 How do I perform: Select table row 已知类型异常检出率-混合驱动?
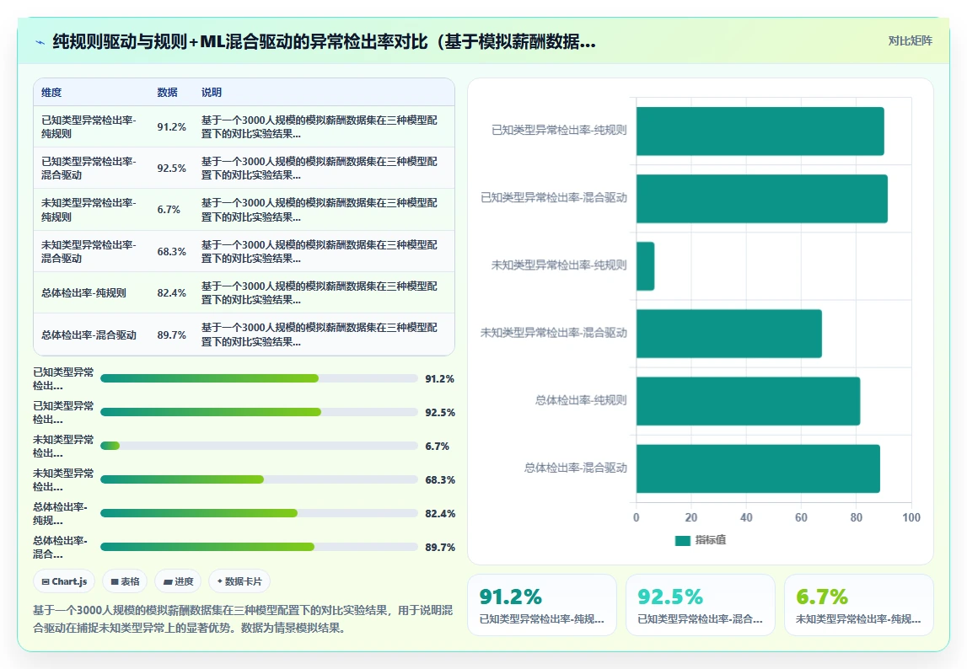point(244,169)
